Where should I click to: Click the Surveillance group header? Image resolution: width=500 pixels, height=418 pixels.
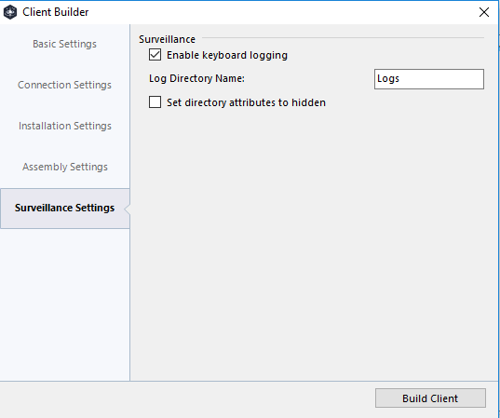(167, 39)
